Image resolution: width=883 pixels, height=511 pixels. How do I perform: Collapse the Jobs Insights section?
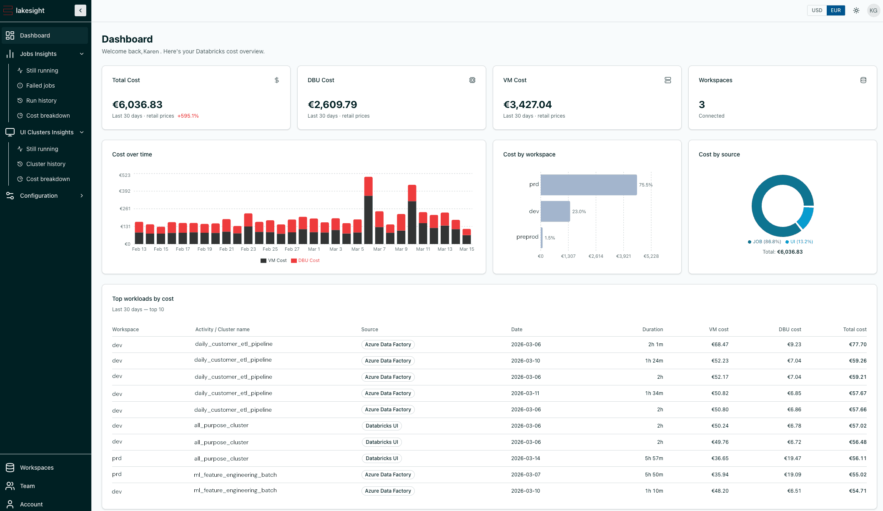coord(81,53)
